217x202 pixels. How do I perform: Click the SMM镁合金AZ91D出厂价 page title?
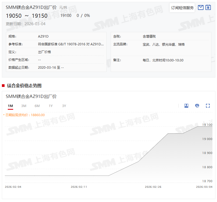tap(31, 8)
